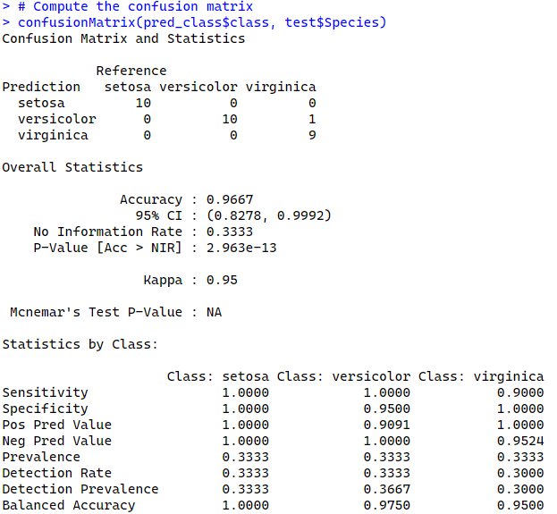
Task: Click the 'virginica' row label in the matrix
Action: point(53,135)
